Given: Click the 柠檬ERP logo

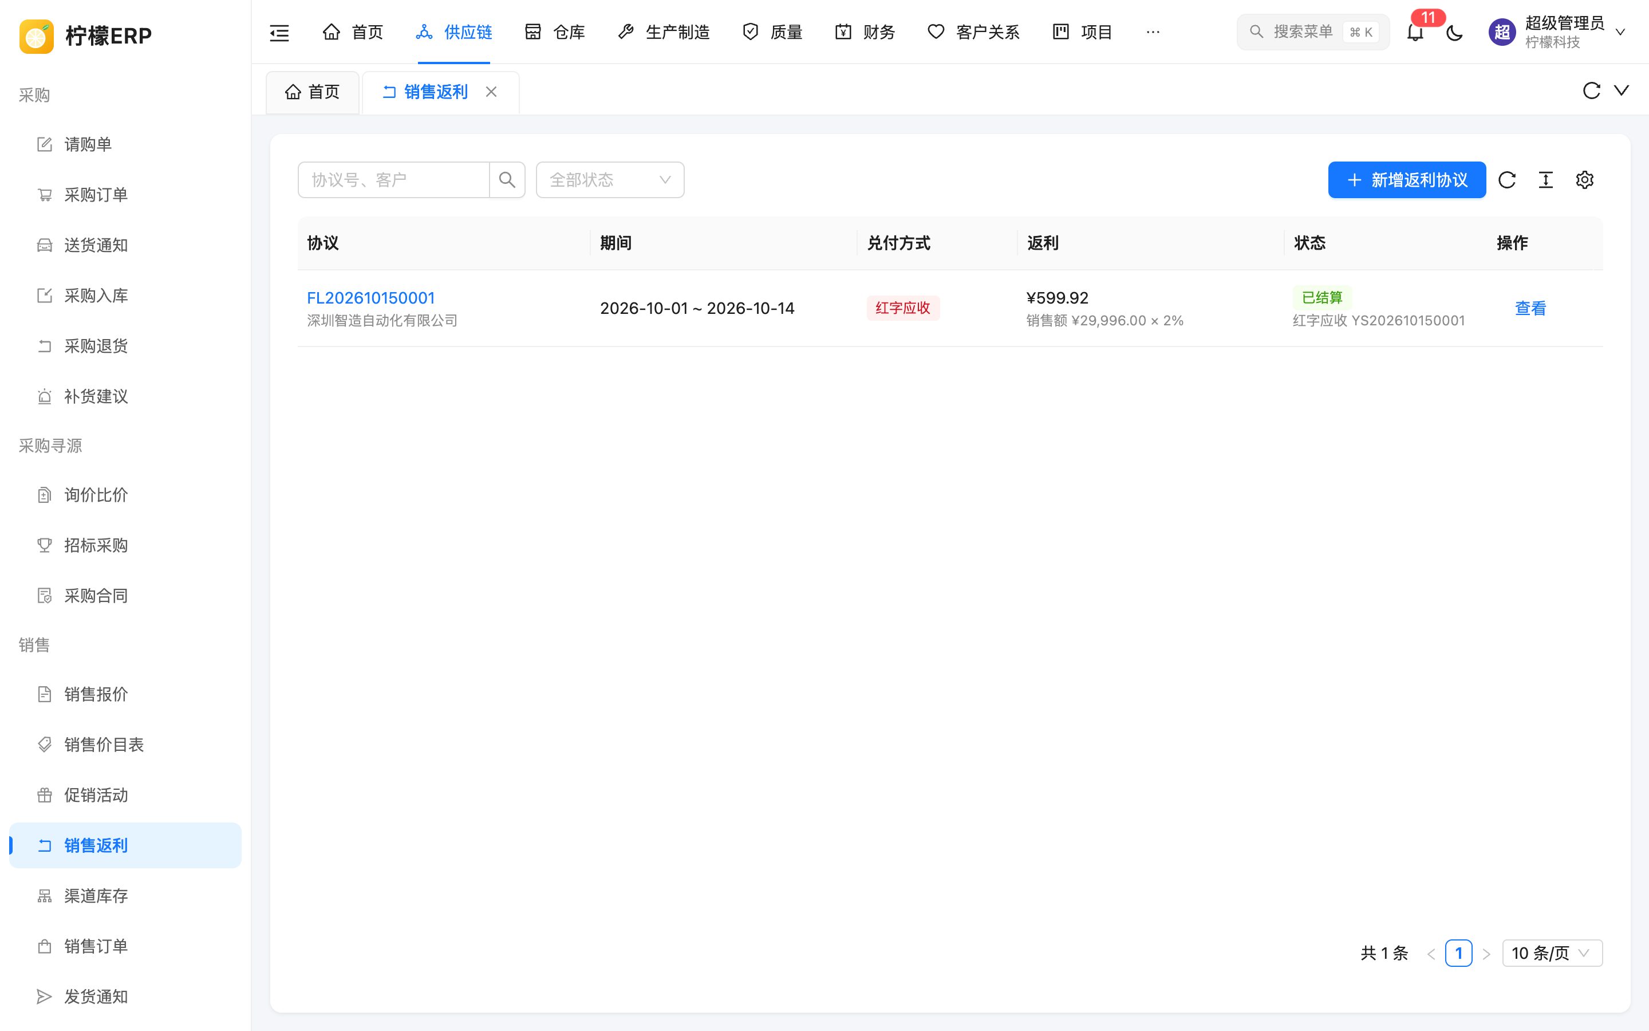Looking at the screenshot, I should [86, 36].
